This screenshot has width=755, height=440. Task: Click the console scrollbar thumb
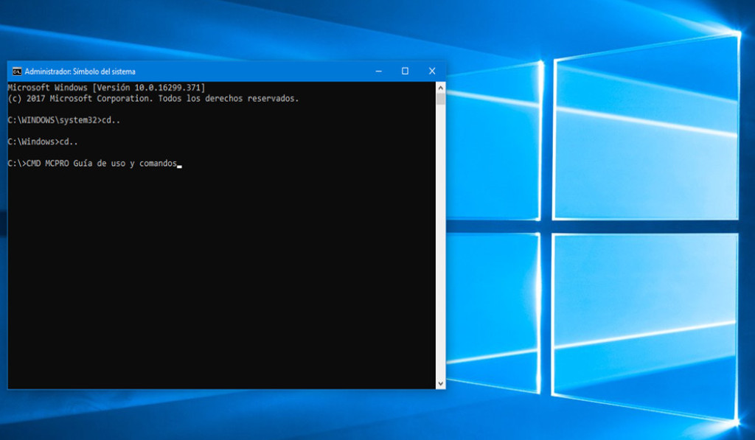tap(441, 99)
